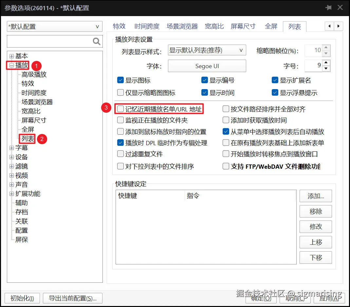This screenshot has width=350, height=307.
Task: Click inside the search input field
Action: coord(49,41)
